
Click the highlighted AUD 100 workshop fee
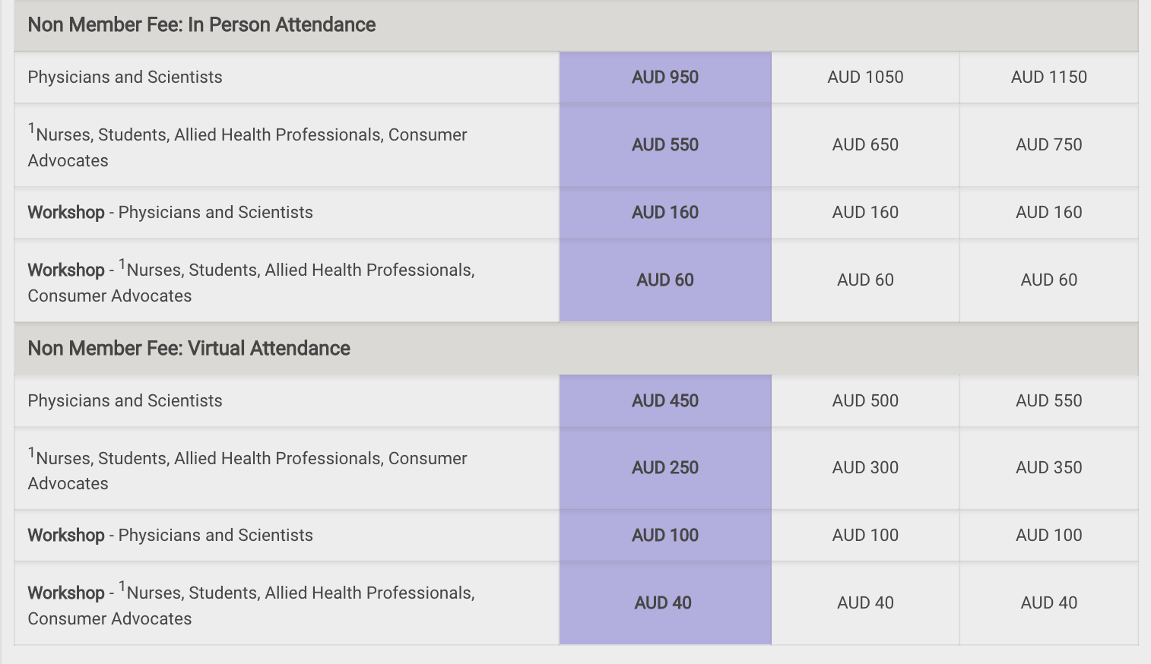click(x=665, y=536)
